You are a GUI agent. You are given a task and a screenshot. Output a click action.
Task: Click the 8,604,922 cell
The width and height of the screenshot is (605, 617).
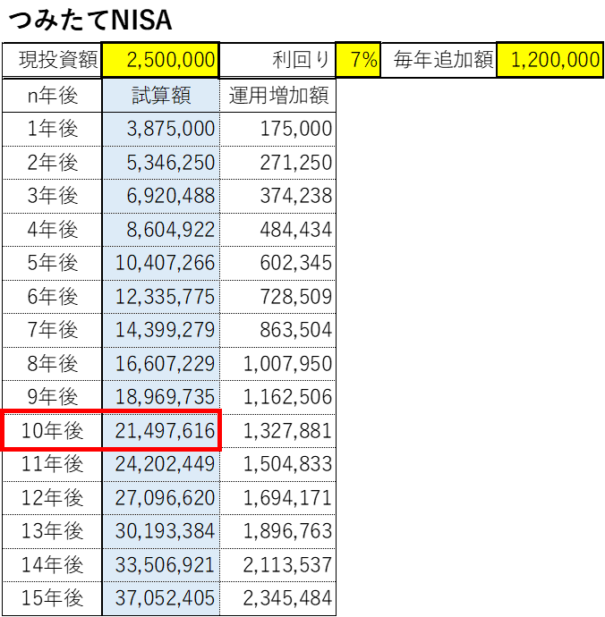[x=161, y=230]
